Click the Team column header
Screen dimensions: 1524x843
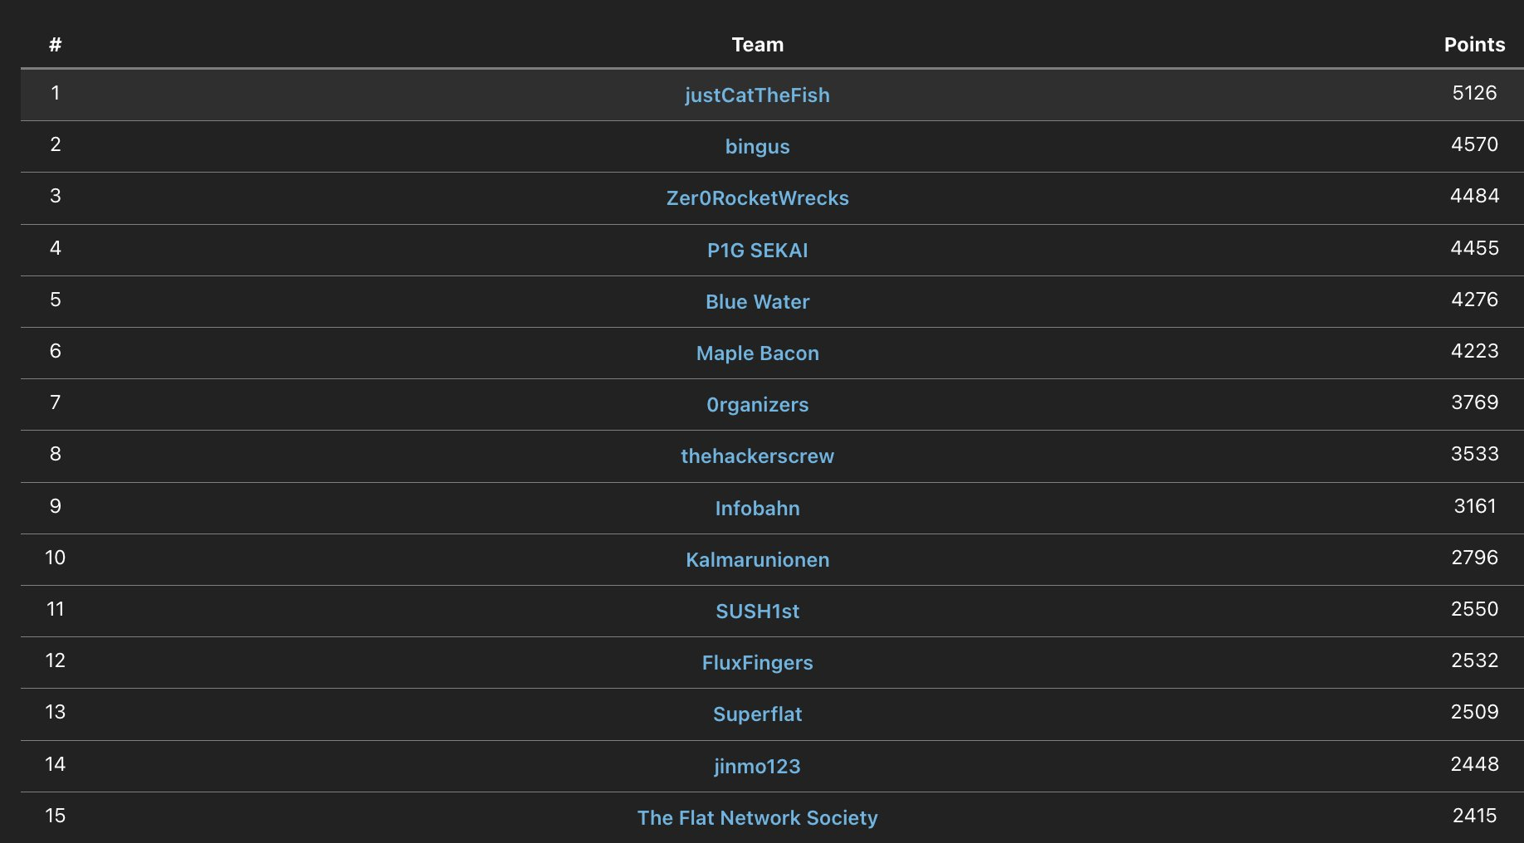[757, 45]
